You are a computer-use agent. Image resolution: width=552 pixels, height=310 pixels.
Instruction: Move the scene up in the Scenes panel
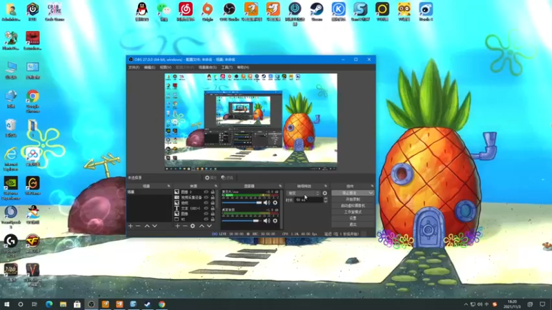(147, 226)
